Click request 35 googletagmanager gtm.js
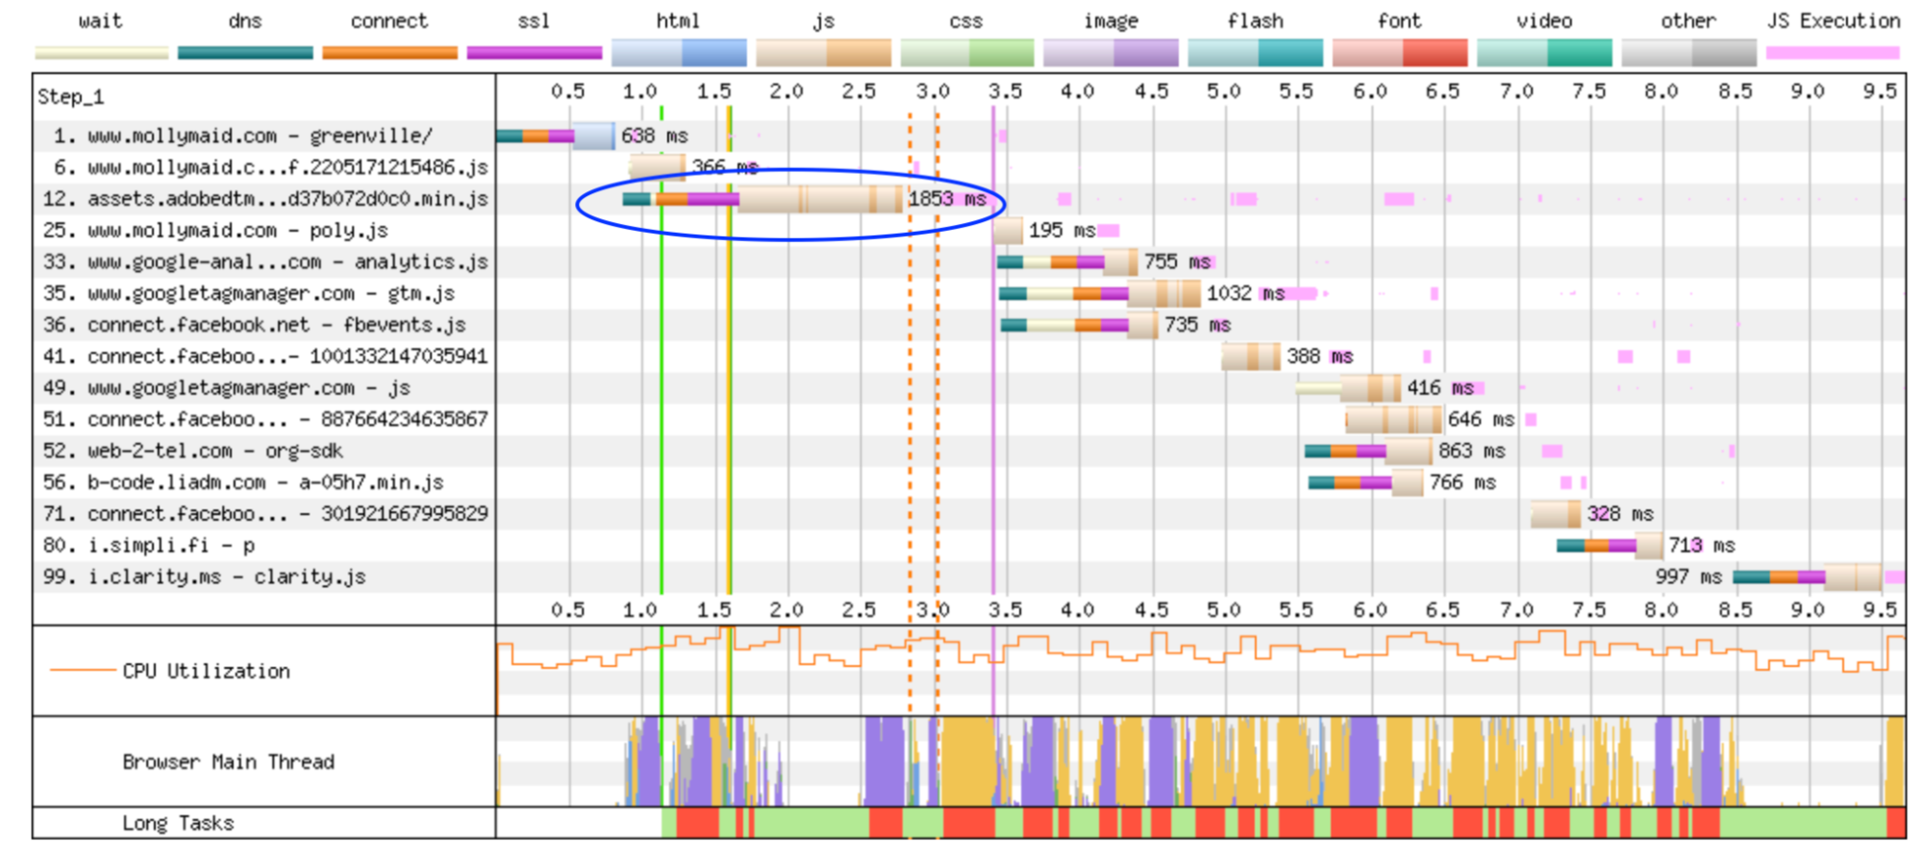 click(x=271, y=293)
